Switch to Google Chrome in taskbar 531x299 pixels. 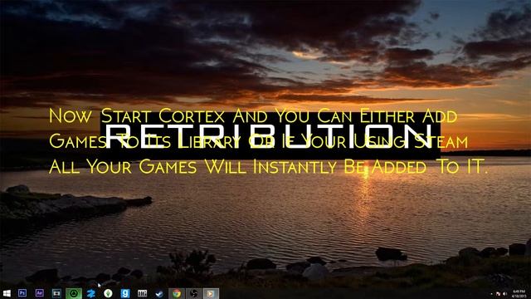(x=177, y=293)
